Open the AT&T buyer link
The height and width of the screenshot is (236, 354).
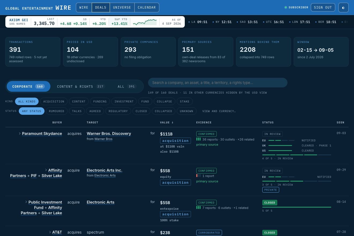pos(57,232)
